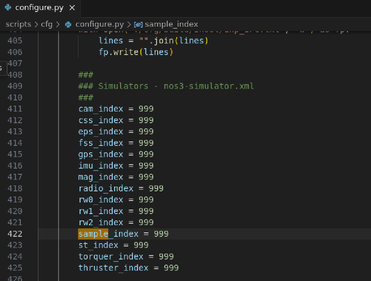Click line number 425
The image size is (371, 281).
[15, 268]
